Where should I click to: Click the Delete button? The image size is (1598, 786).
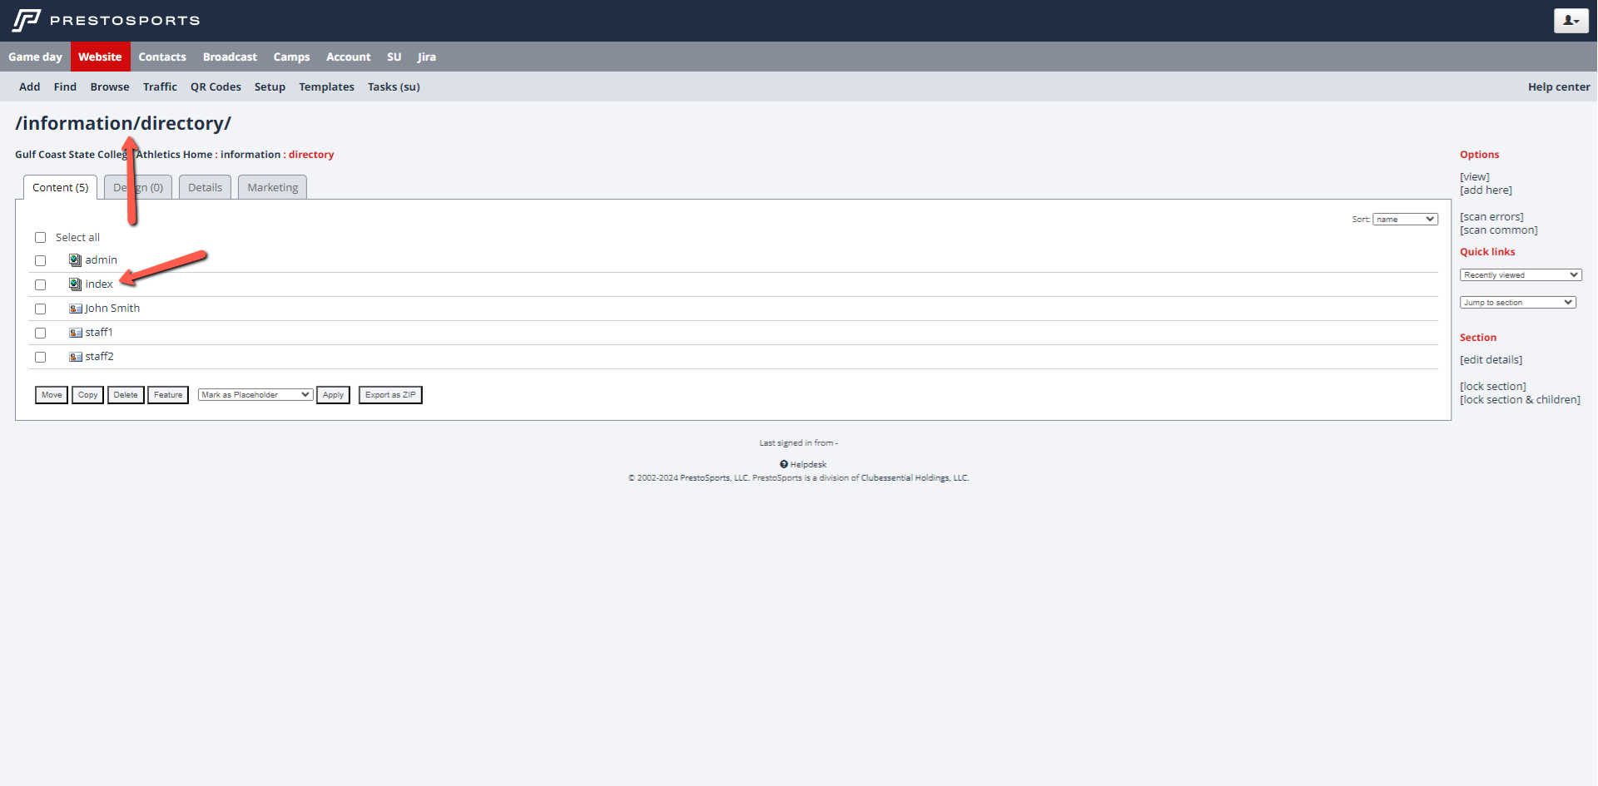126,395
